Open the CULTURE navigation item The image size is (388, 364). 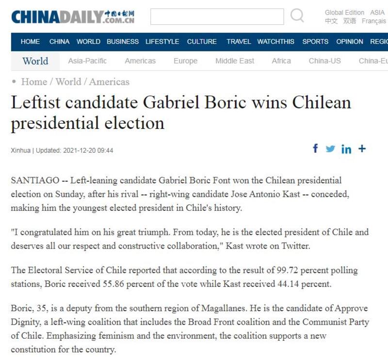[x=202, y=42]
